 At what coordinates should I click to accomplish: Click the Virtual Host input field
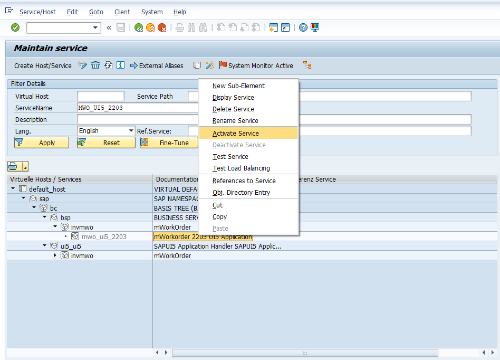pyautogui.click(x=100, y=96)
